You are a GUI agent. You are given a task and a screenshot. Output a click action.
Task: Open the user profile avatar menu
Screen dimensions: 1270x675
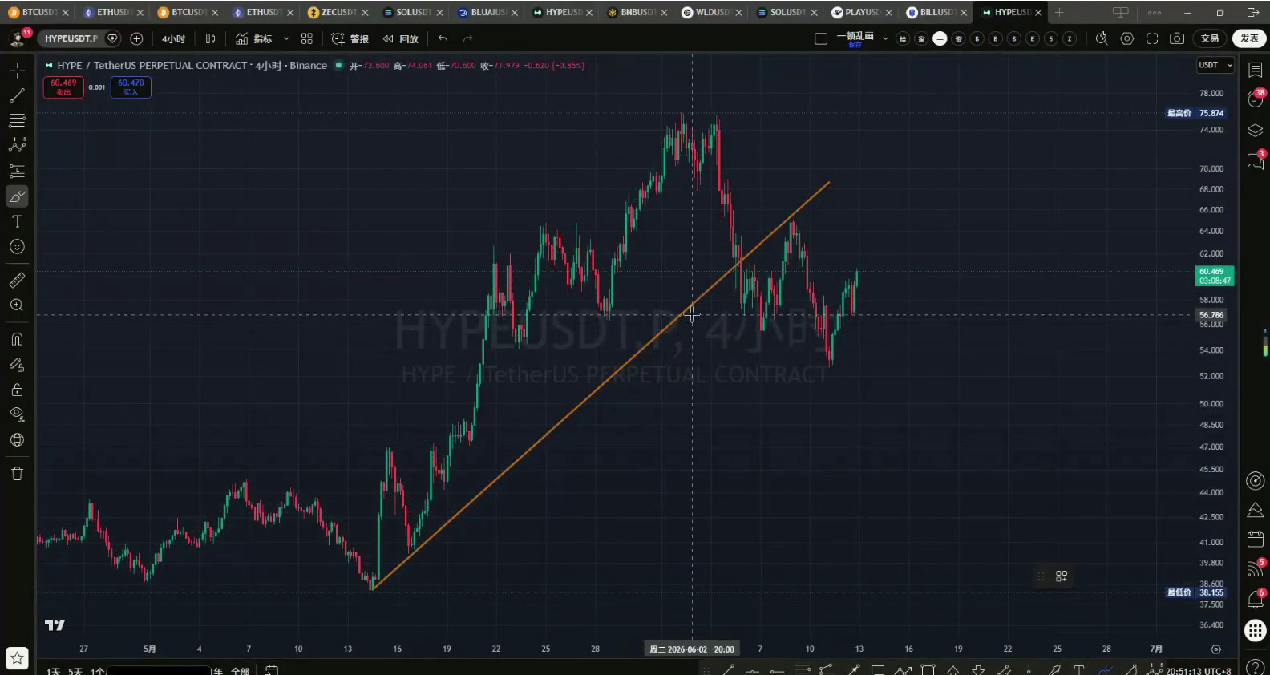[18, 38]
